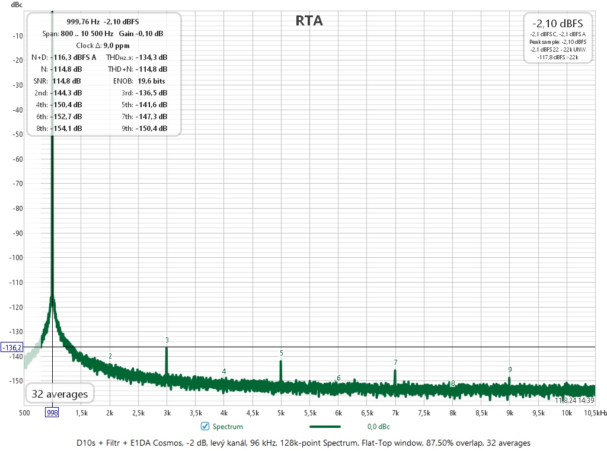The image size is (607, 451).
Task: Click the Gain -0,10 dB text
Action: [141, 34]
